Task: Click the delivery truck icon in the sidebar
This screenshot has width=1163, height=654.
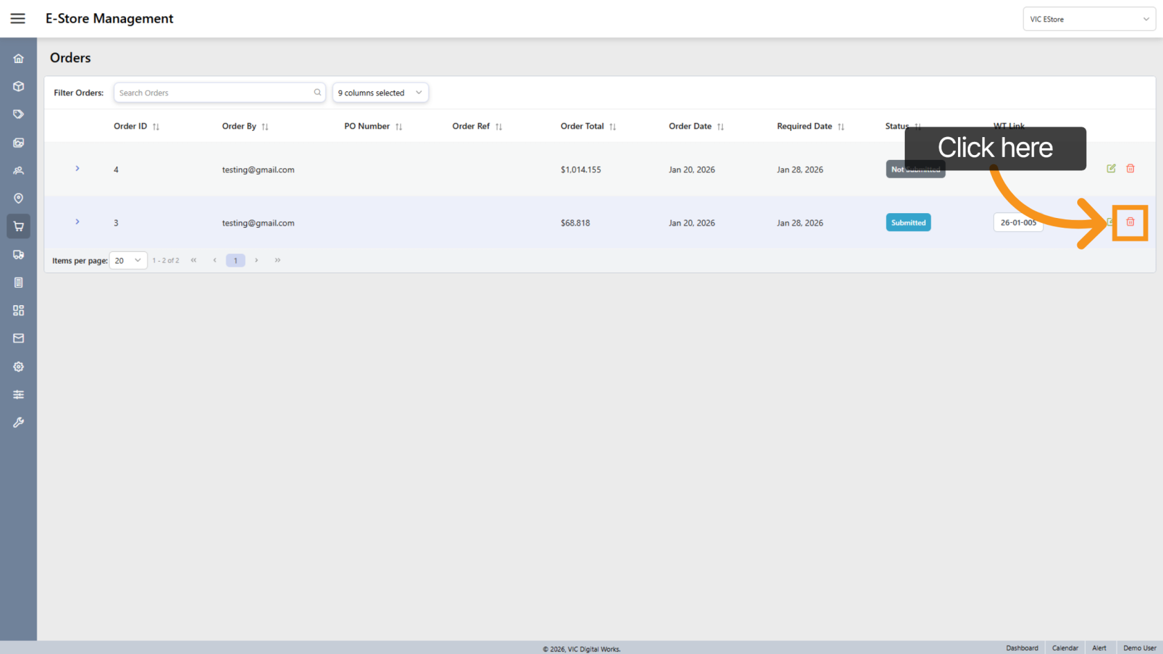Action: click(x=19, y=255)
